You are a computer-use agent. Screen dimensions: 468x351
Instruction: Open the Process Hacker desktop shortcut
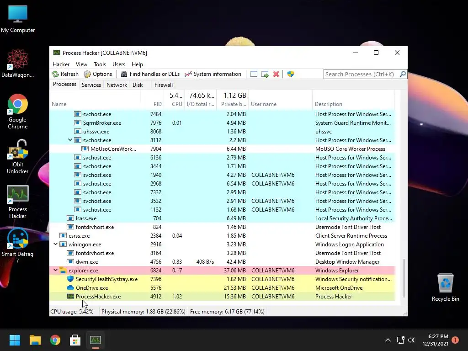pos(18,202)
